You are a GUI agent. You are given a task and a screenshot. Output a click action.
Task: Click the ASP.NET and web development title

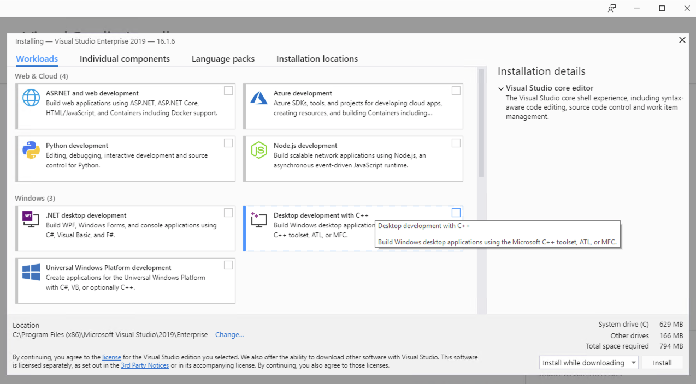pos(92,93)
